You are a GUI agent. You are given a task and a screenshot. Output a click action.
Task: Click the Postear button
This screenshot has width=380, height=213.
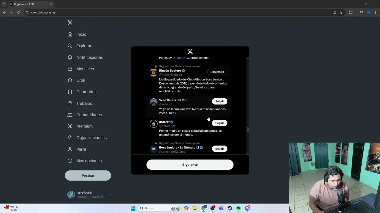pos(88,175)
